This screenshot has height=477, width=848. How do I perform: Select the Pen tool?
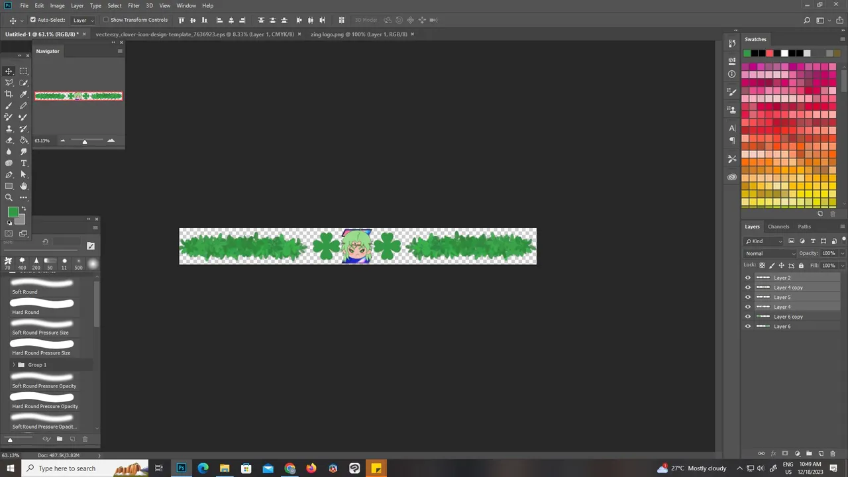[x=9, y=175]
